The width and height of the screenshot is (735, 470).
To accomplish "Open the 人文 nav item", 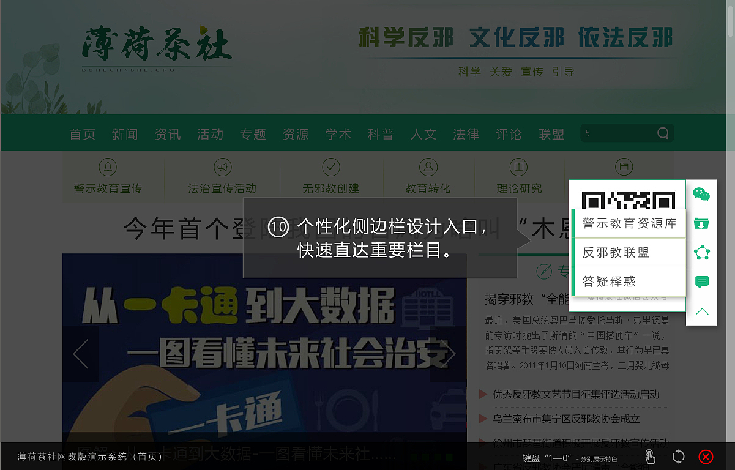I will click(423, 134).
